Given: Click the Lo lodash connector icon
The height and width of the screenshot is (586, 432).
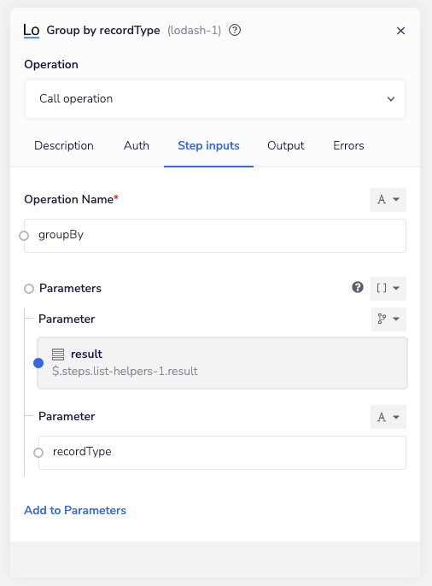Looking at the screenshot, I should (32, 30).
